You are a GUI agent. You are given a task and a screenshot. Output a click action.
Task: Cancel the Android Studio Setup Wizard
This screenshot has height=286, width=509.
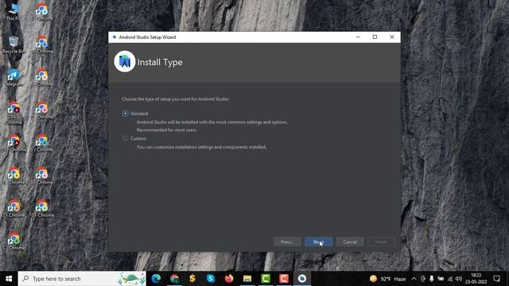350,242
